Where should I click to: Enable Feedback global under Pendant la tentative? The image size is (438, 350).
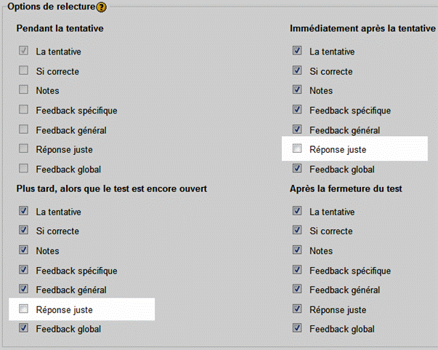pyautogui.click(x=23, y=170)
